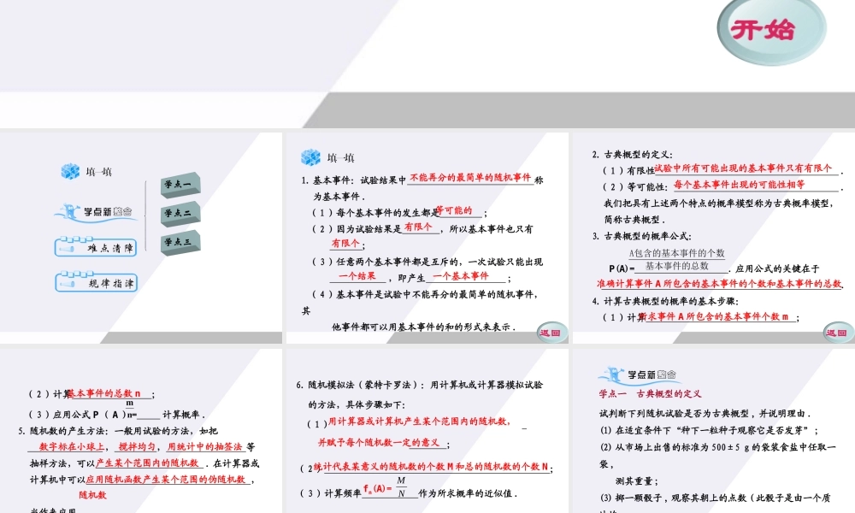Click the red answer 数字标在小球上

click(72, 446)
